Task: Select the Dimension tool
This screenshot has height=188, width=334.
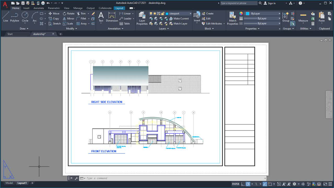Action: [x=112, y=17]
